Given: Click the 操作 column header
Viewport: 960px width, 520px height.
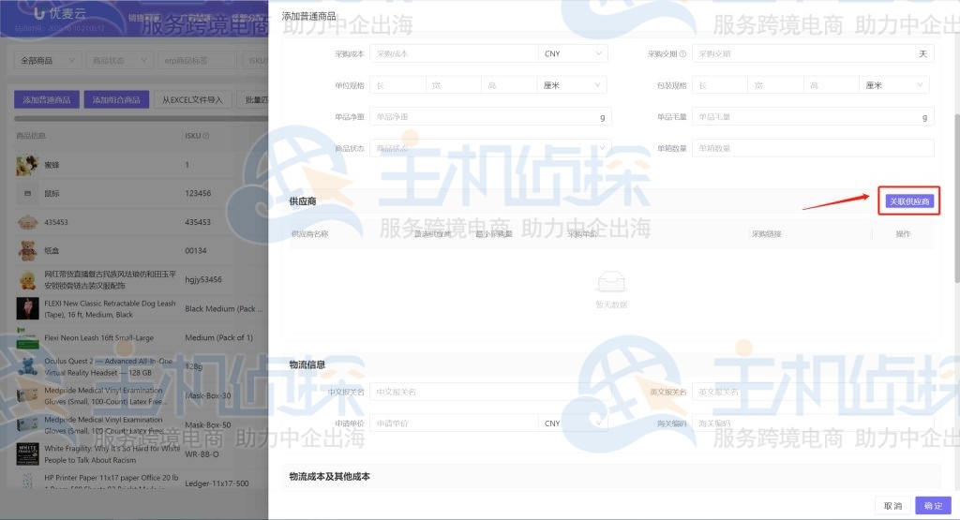Looking at the screenshot, I should (x=903, y=233).
